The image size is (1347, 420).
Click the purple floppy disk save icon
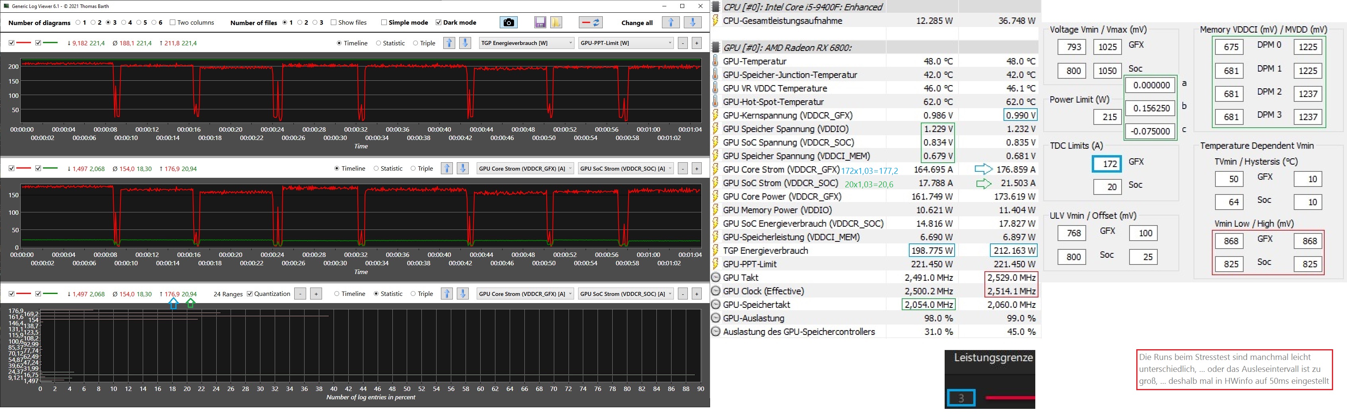pos(540,23)
